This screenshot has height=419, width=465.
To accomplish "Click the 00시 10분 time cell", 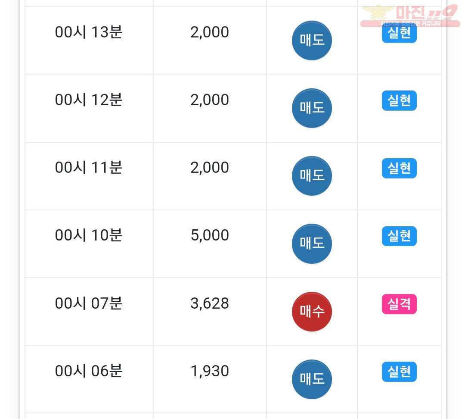I will point(89,244).
